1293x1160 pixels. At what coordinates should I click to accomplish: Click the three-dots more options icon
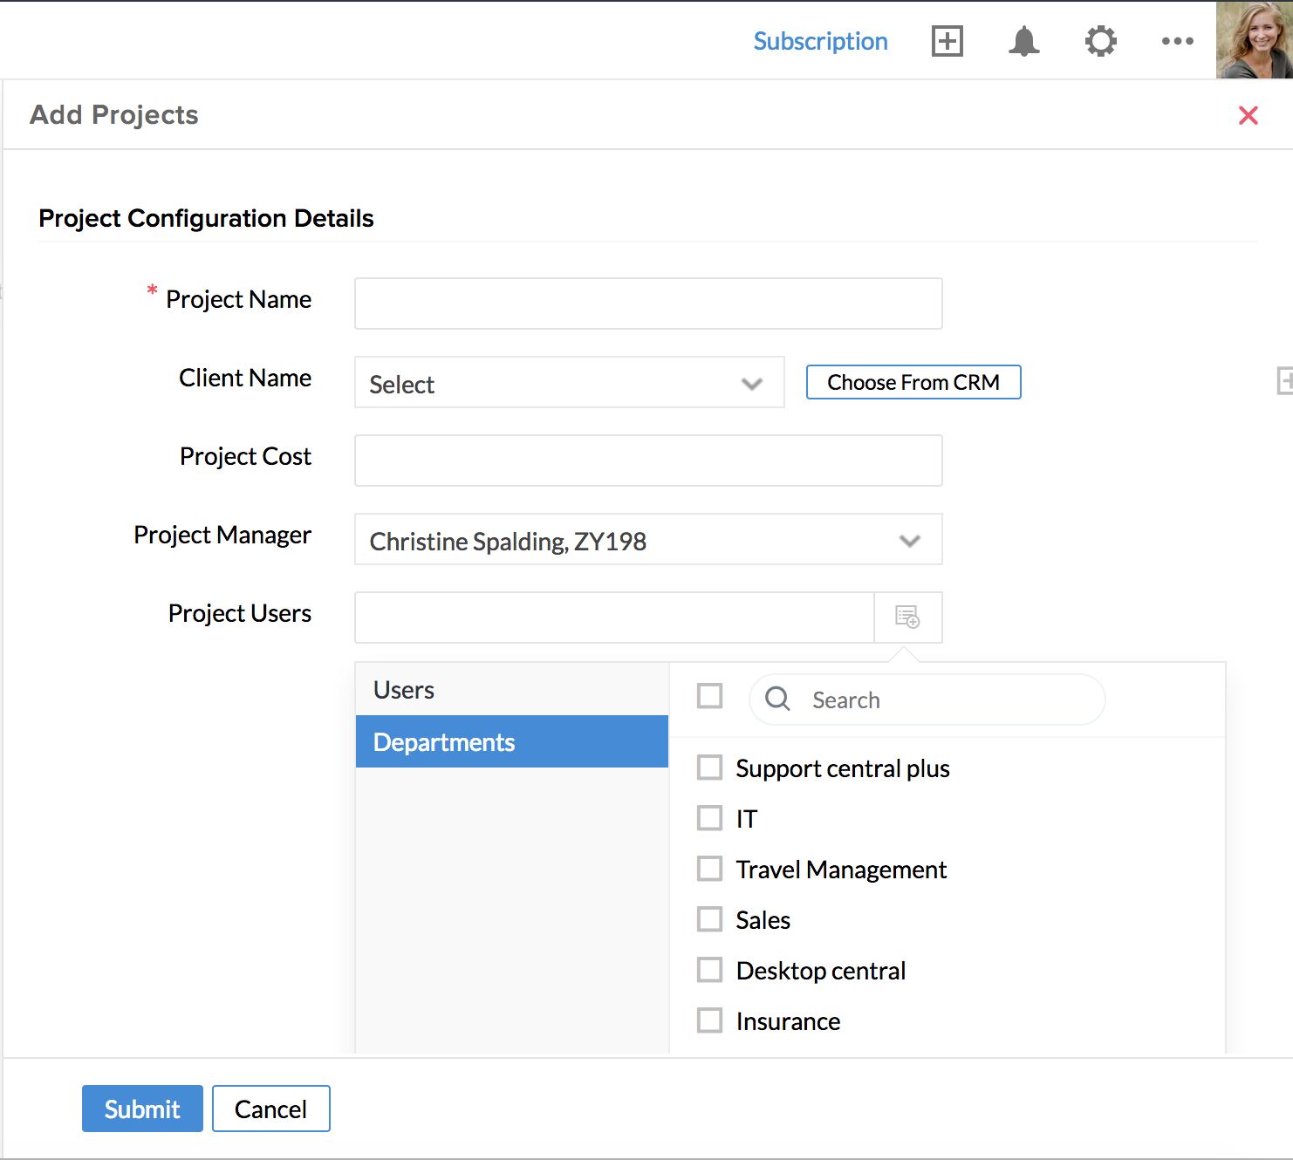[1177, 41]
